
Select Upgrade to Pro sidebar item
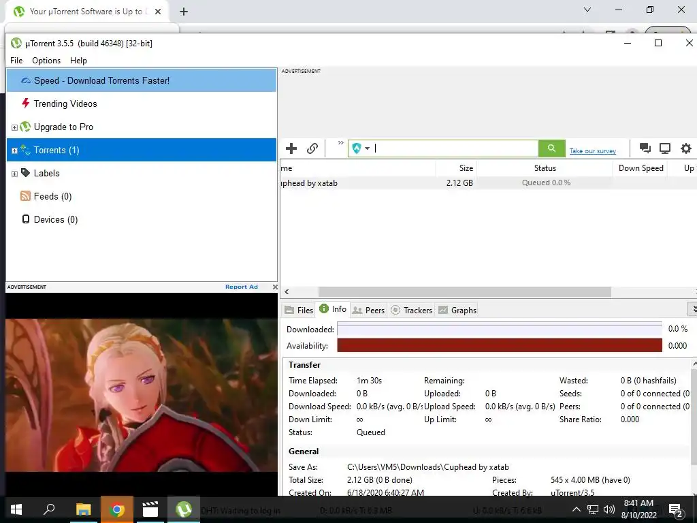(x=142, y=127)
